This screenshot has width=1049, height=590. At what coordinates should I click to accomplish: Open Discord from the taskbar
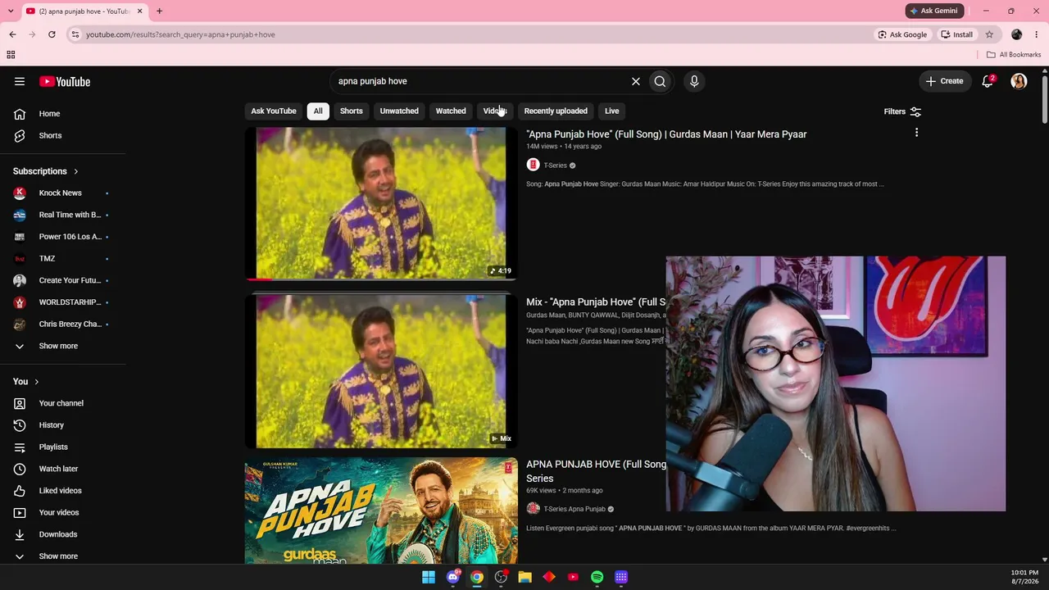[x=452, y=577]
